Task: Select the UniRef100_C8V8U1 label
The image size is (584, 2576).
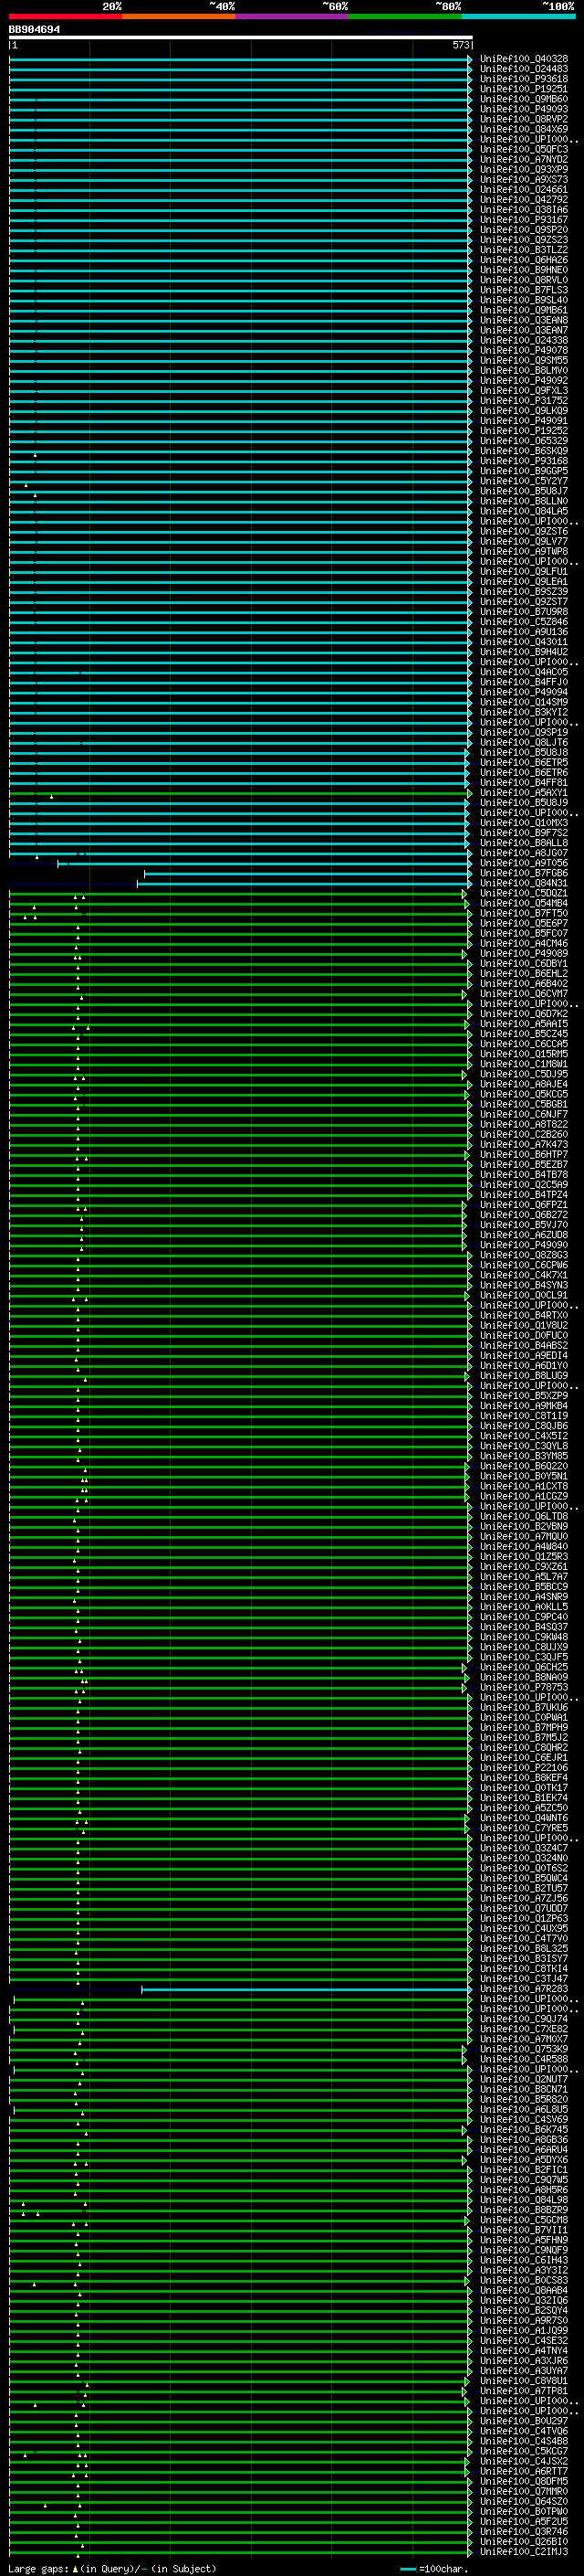Action: 523,2380
